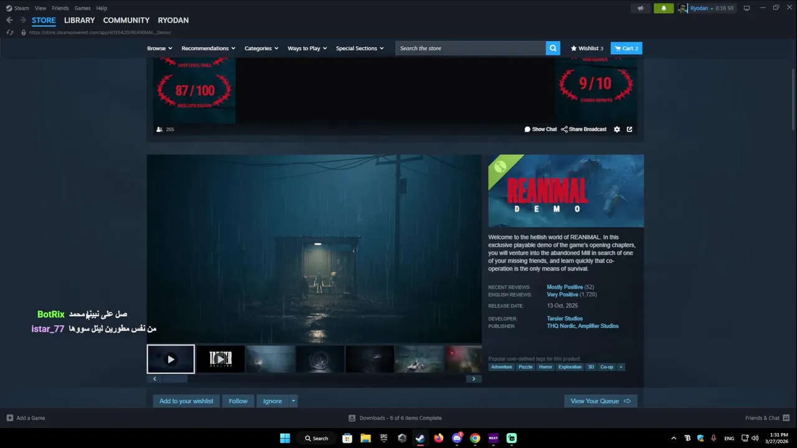Click the Add a Game plus icon
This screenshot has width=797, height=448.
pos(9,418)
